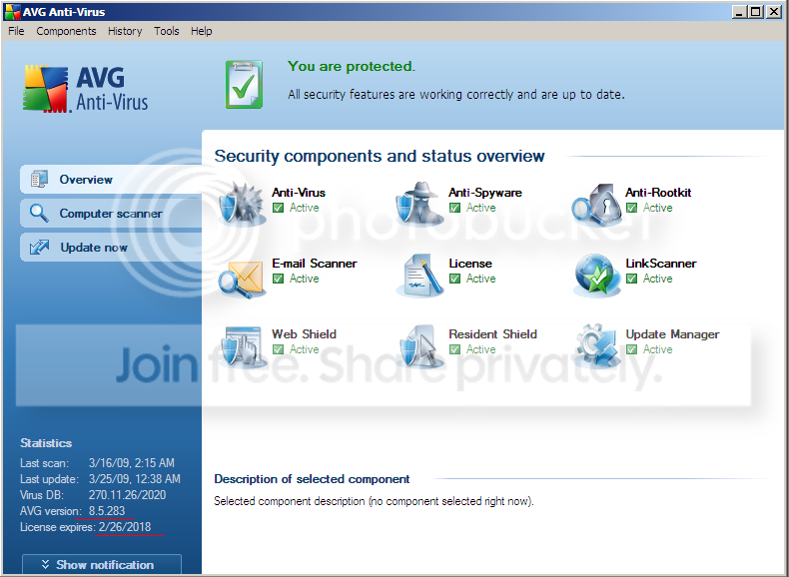
Task: Click the green protected status clipboard icon
Action: pos(244,85)
